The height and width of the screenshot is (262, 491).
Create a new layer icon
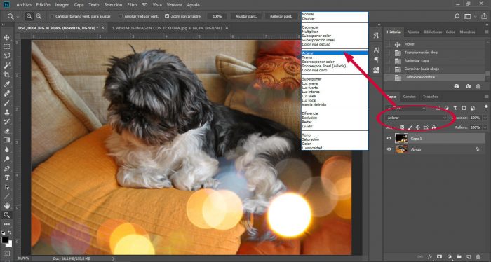coord(469,257)
